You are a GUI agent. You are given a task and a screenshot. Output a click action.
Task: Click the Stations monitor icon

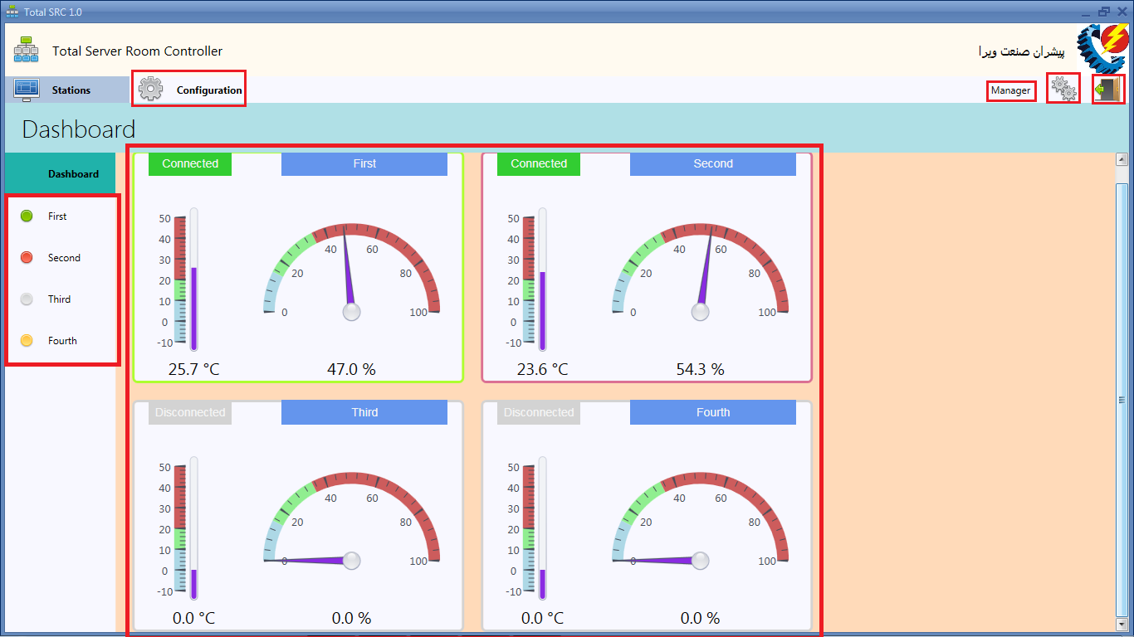coord(27,89)
